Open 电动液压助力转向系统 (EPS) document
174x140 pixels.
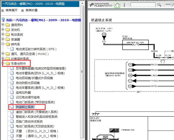[36, 49]
